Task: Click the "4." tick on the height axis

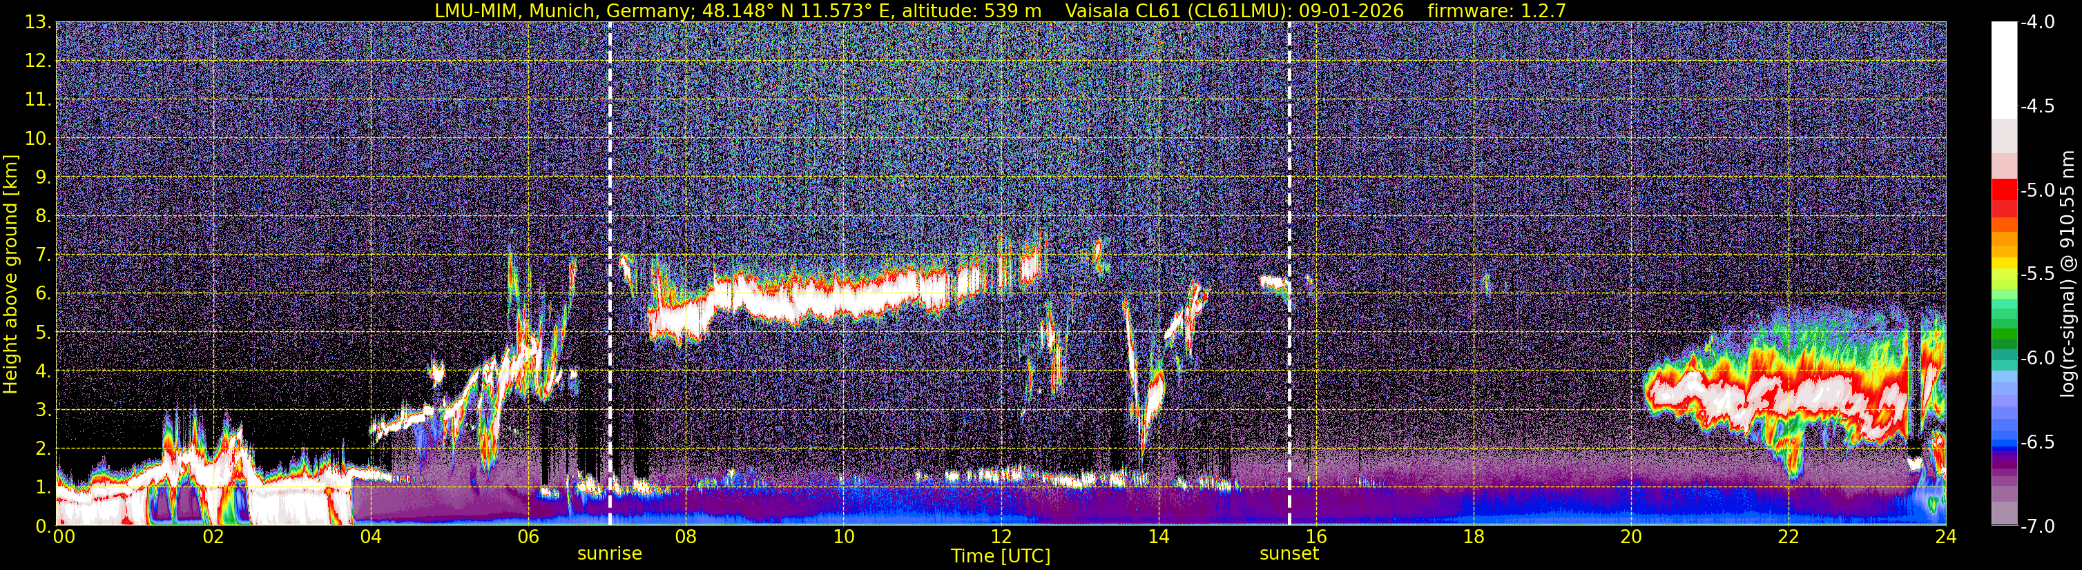Action: [x=43, y=371]
